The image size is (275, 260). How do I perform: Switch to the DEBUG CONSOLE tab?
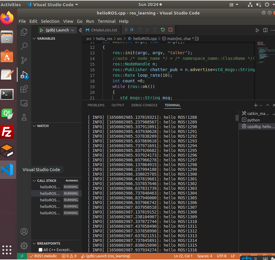tap(144, 105)
